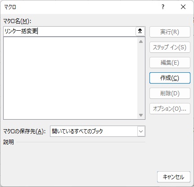Click the キャンセル button

click(174, 177)
